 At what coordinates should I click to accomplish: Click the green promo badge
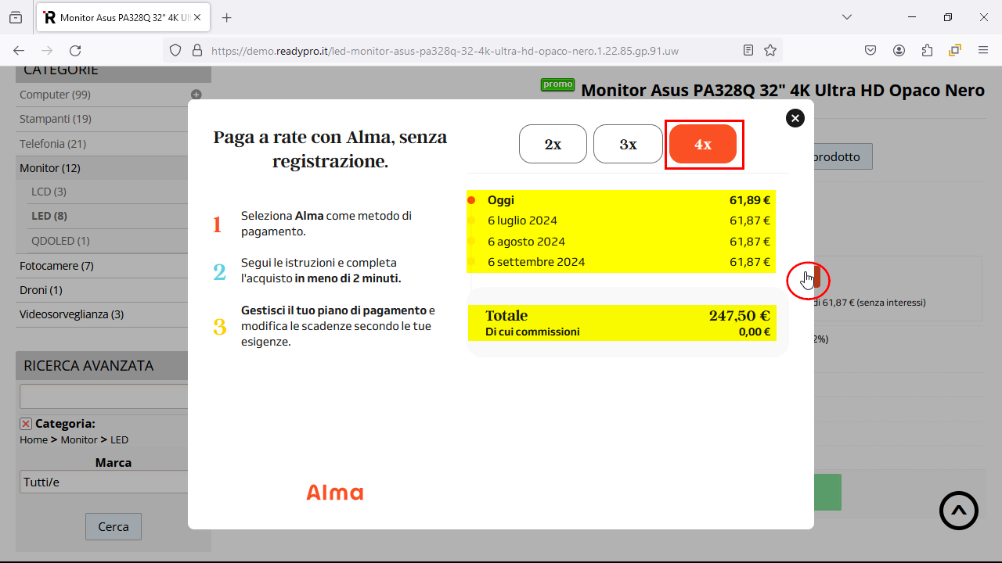[x=557, y=84]
